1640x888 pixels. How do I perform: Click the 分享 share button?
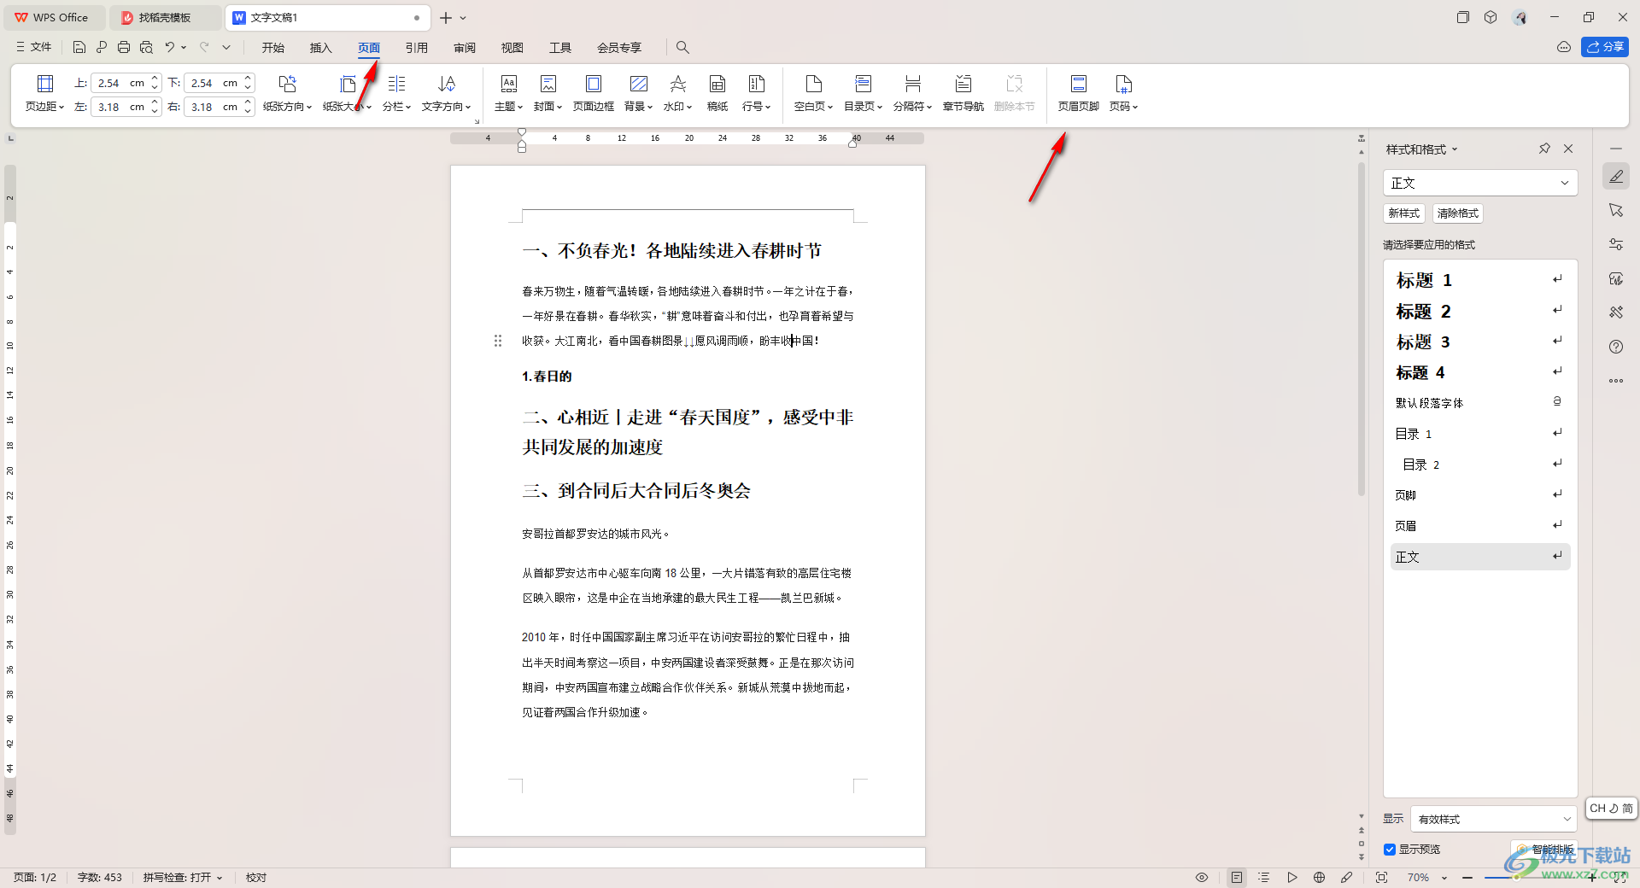click(1605, 47)
